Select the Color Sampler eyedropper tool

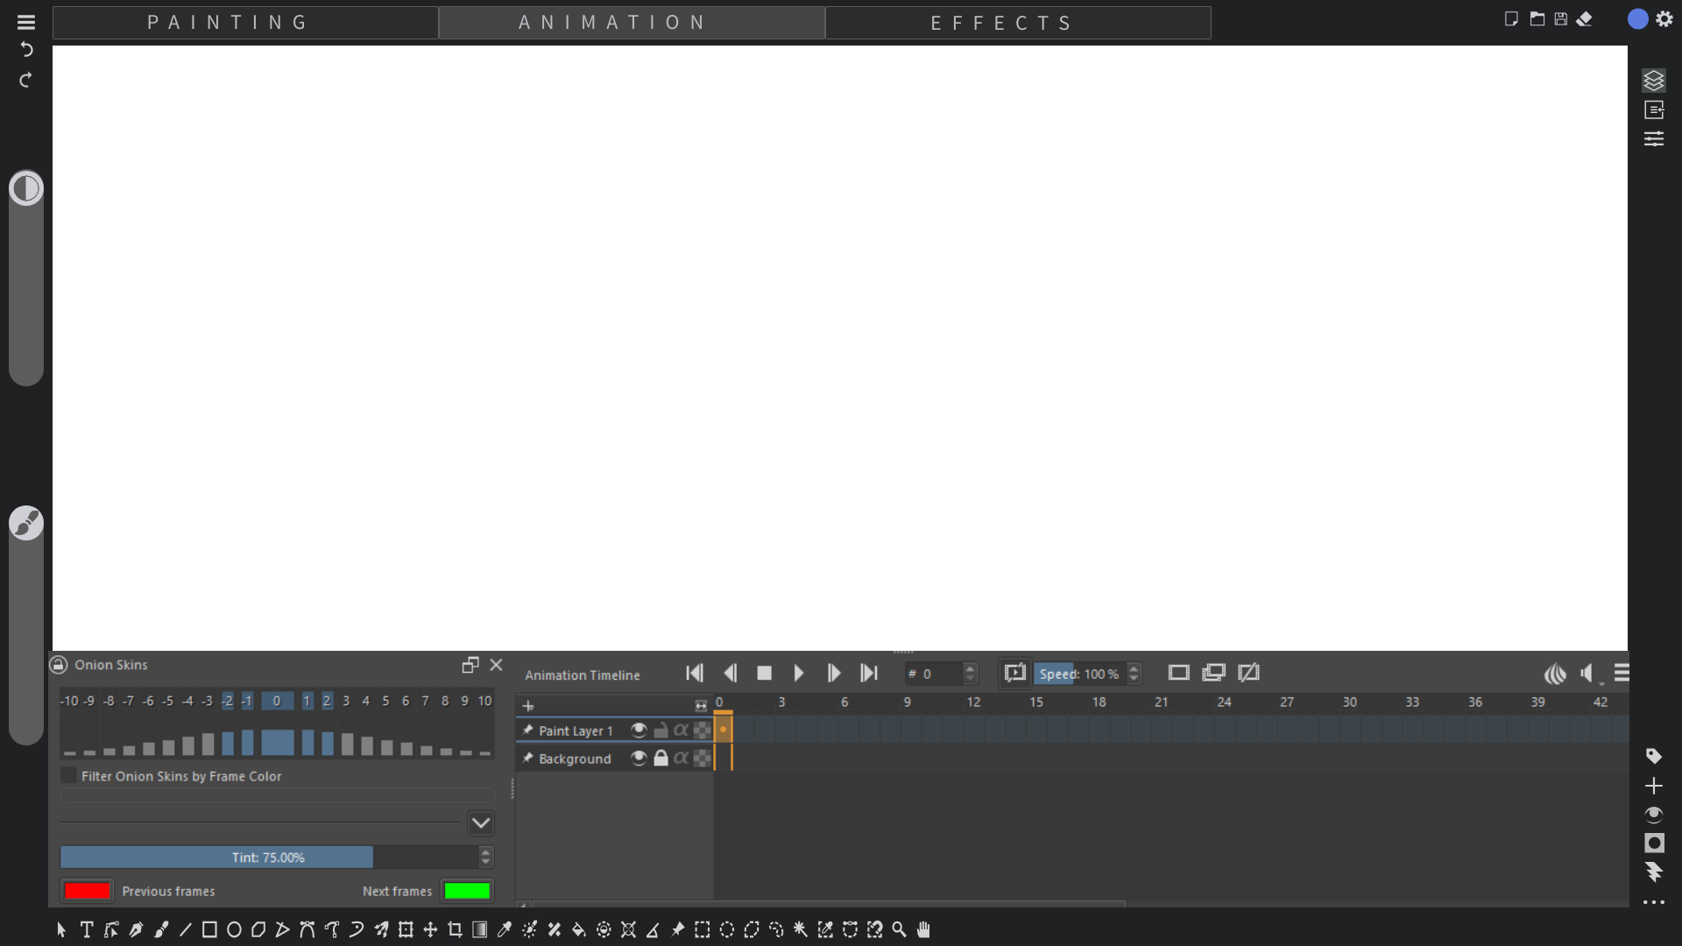pos(505,929)
